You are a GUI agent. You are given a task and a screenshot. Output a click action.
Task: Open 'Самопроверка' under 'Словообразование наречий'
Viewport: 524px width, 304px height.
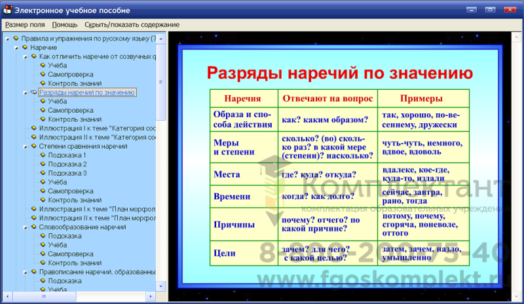(x=71, y=254)
